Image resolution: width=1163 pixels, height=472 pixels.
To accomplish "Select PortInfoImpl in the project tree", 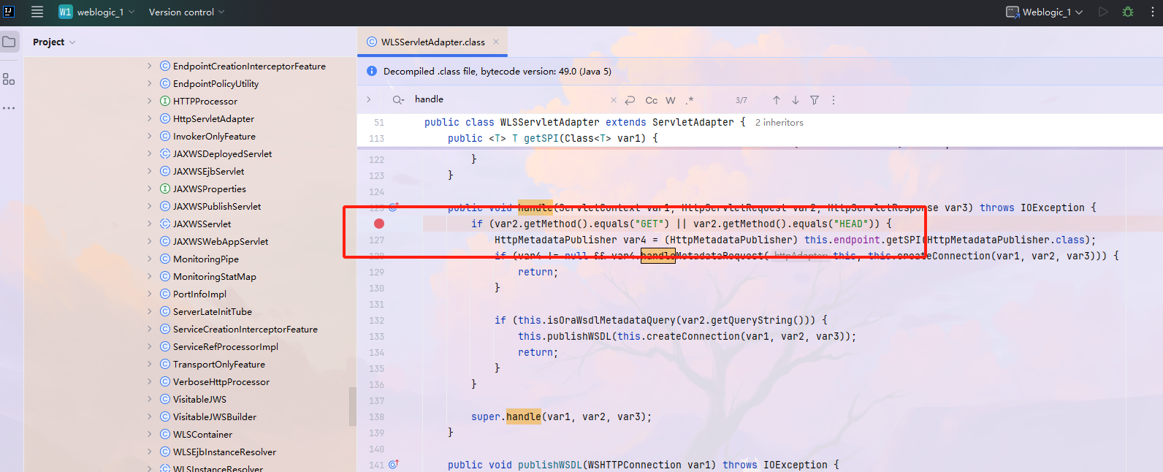I will tap(199, 294).
